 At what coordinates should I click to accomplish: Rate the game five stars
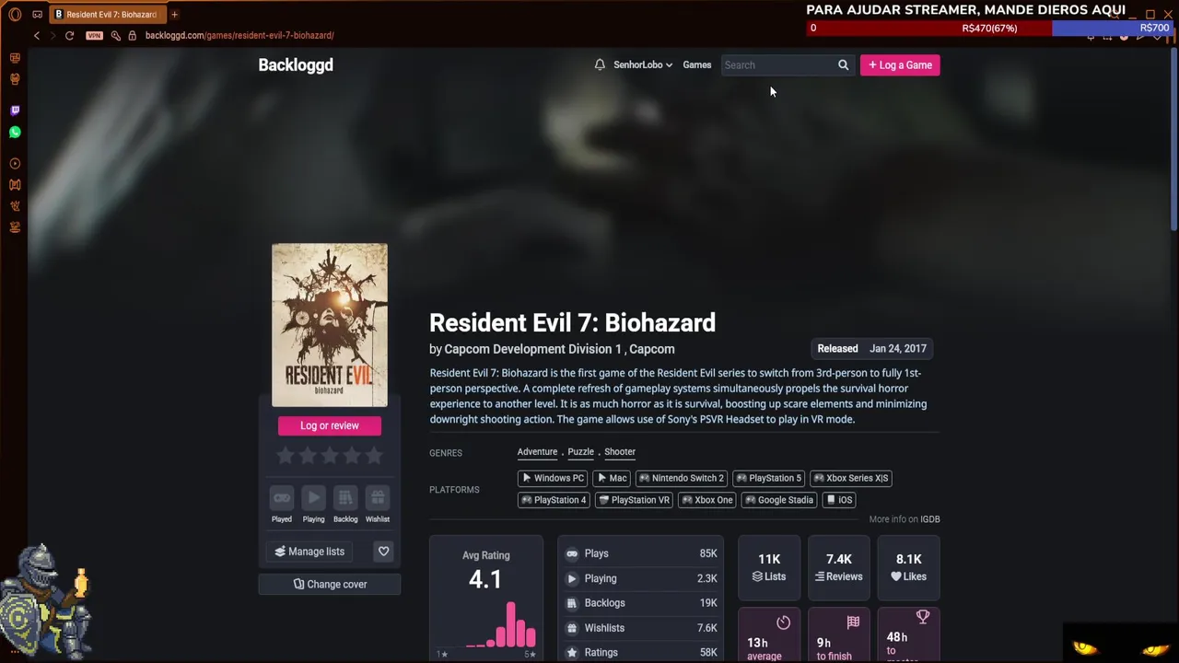pyautogui.click(x=374, y=455)
